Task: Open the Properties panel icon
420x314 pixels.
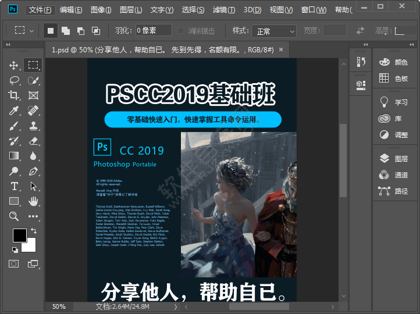Action: click(x=361, y=85)
